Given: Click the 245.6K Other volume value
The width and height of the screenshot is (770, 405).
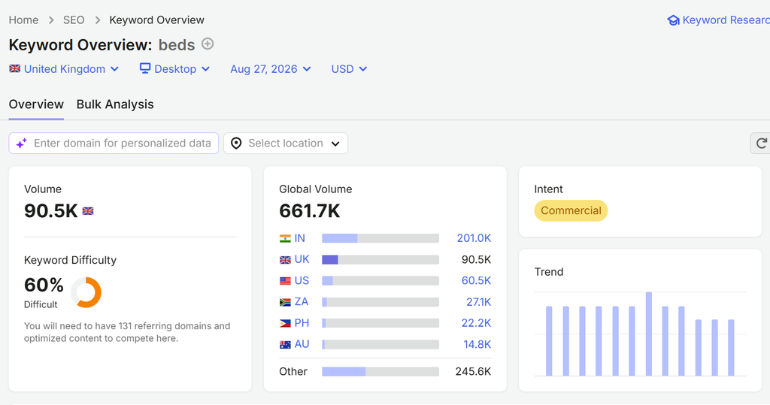Looking at the screenshot, I should (473, 372).
